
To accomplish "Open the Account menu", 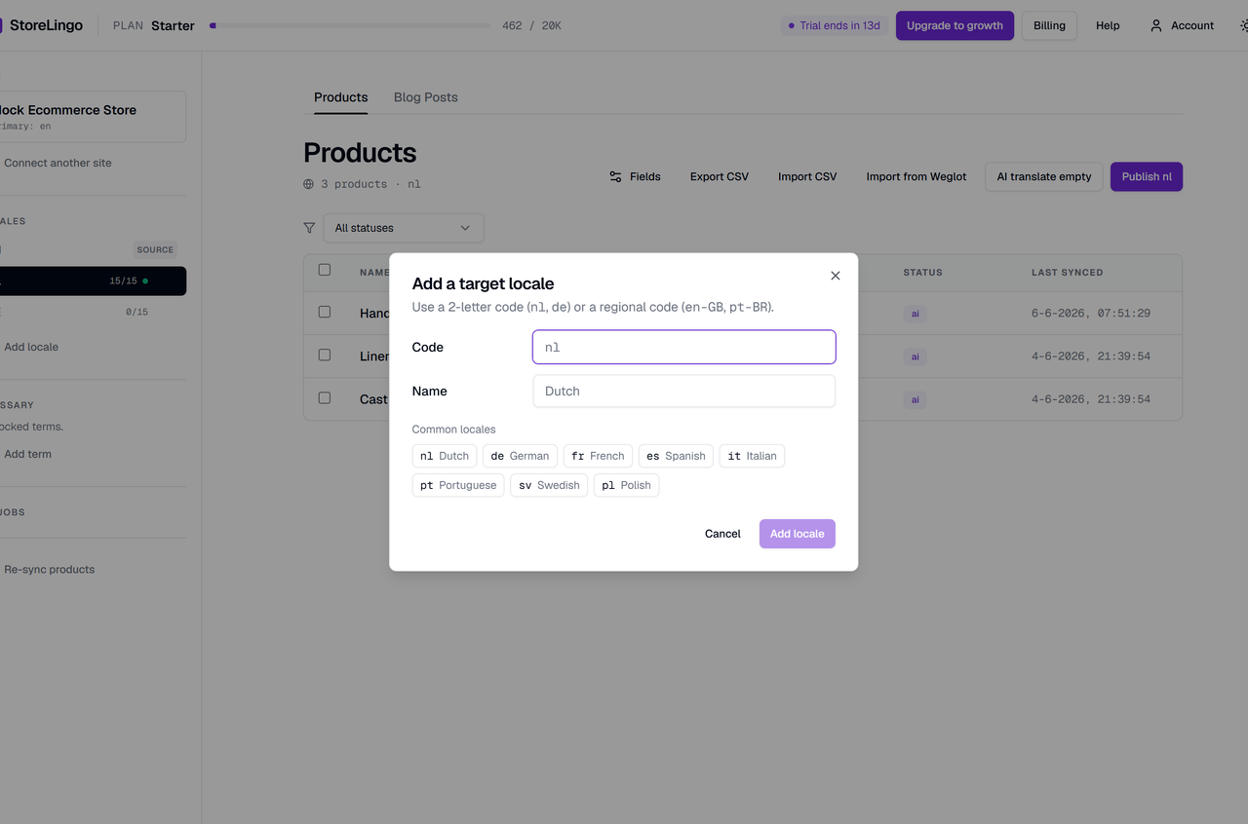I will pyautogui.click(x=1182, y=25).
